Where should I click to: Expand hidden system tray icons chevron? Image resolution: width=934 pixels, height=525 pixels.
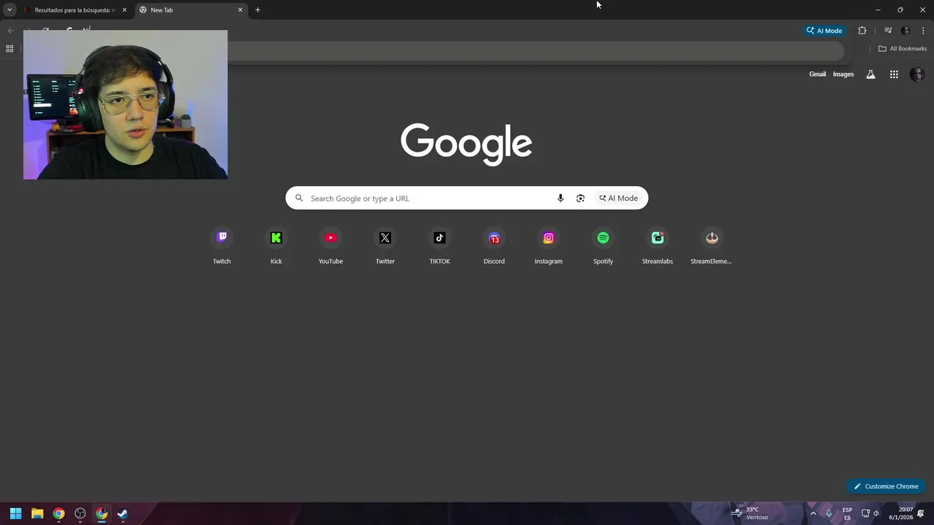(x=813, y=513)
